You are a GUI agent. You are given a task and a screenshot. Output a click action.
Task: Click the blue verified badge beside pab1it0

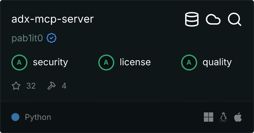(x=51, y=38)
